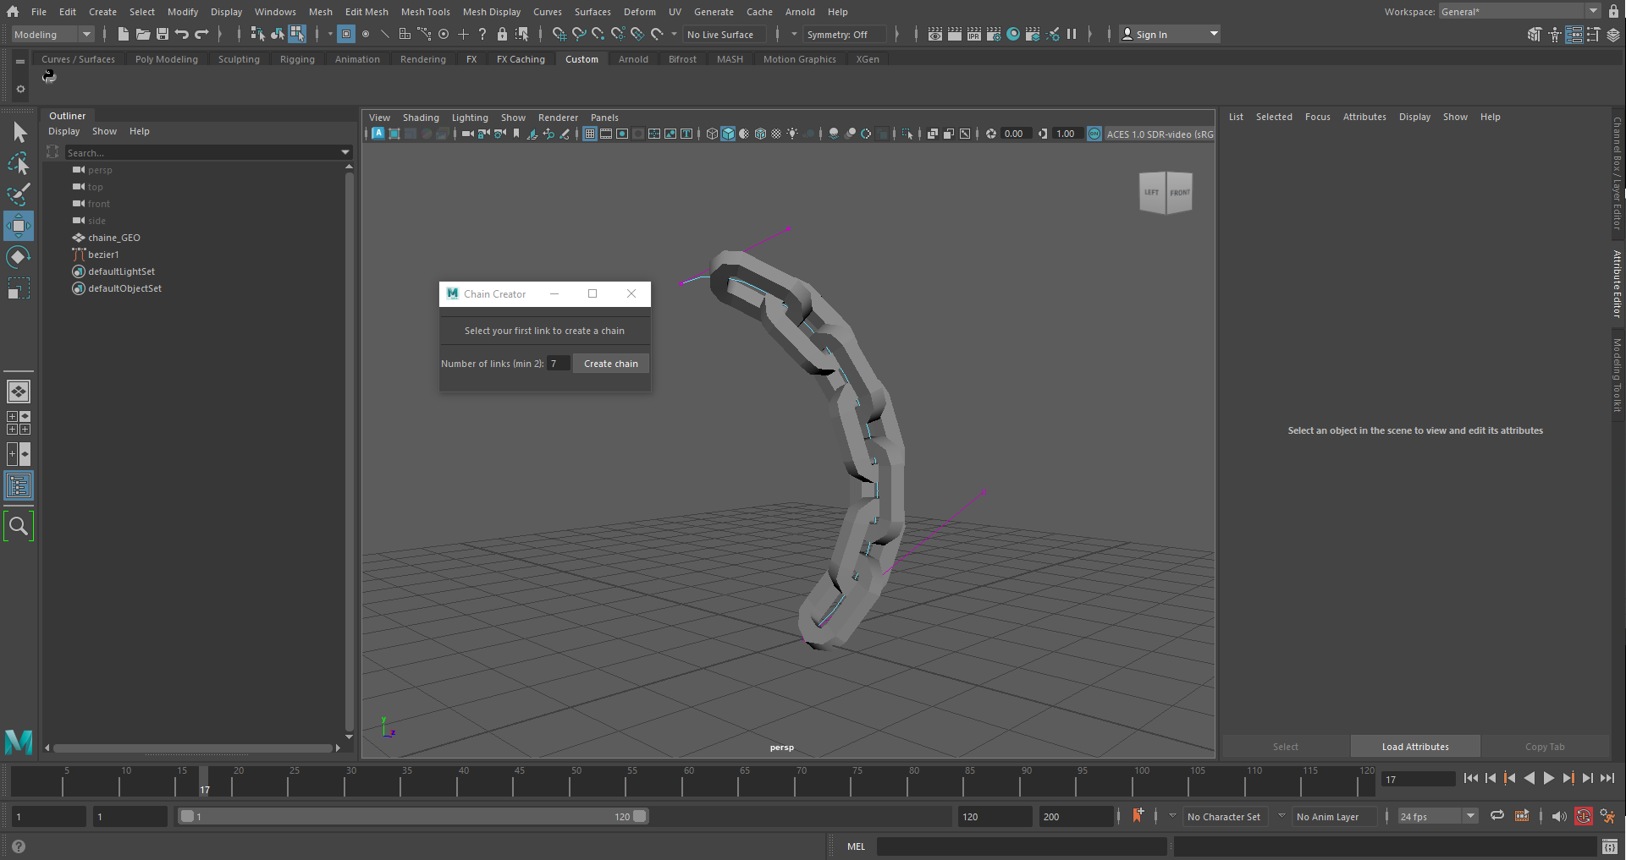The width and height of the screenshot is (1626, 860).
Task: Click the Create chain button
Action: pyautogui.click(x=610, y=364)
